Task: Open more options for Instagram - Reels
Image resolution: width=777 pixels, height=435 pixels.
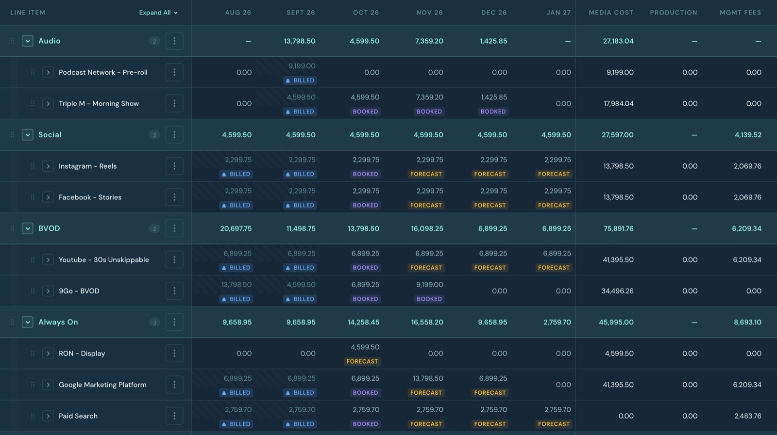Action: pos(174,166)
